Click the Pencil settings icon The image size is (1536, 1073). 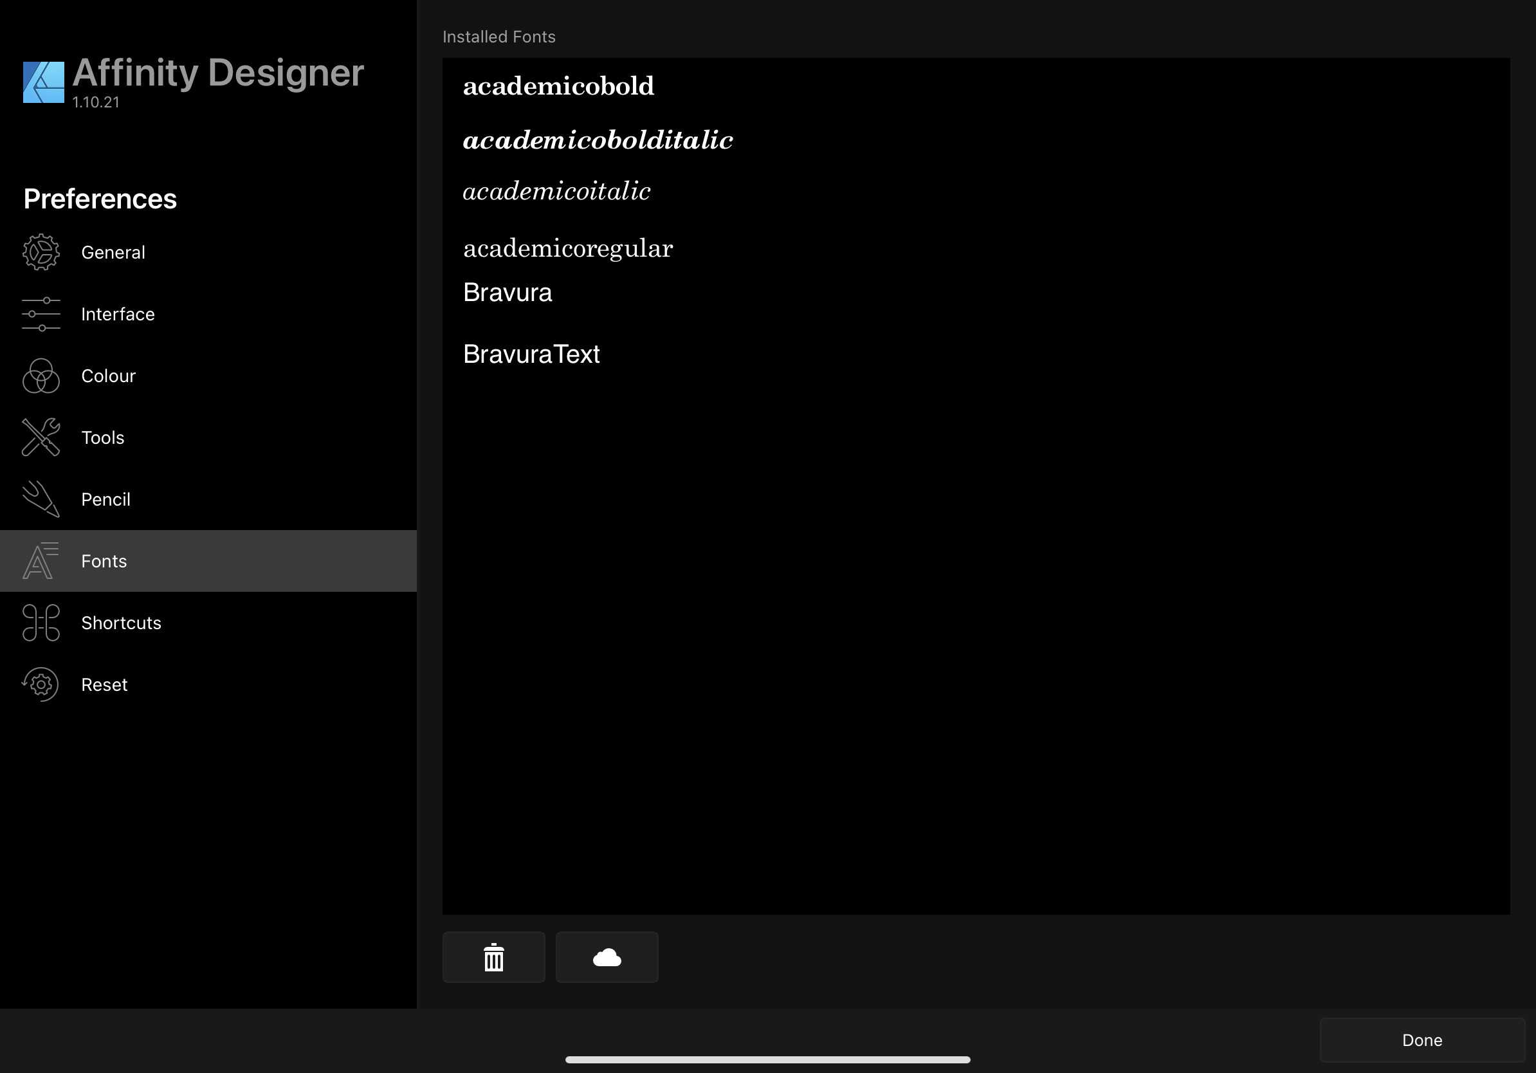point(41,499)
